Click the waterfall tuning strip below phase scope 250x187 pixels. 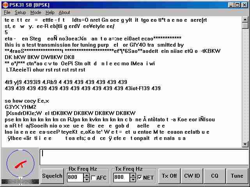click(x=20, y=182)
